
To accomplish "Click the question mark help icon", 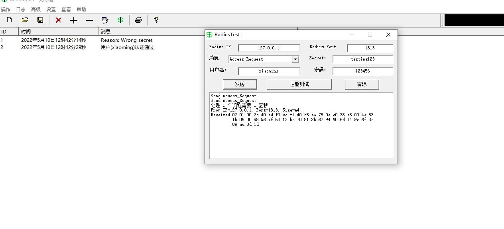I will [x=156, y=20].
